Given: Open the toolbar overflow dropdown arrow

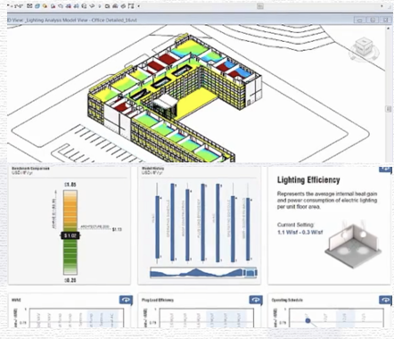Looking at the screenshot, I should (139, 6).
